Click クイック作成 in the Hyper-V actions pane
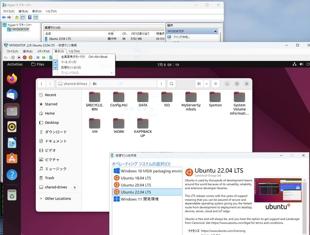This screenshot has height=235, width=310. pyautogui.click(x=182, y=37)
